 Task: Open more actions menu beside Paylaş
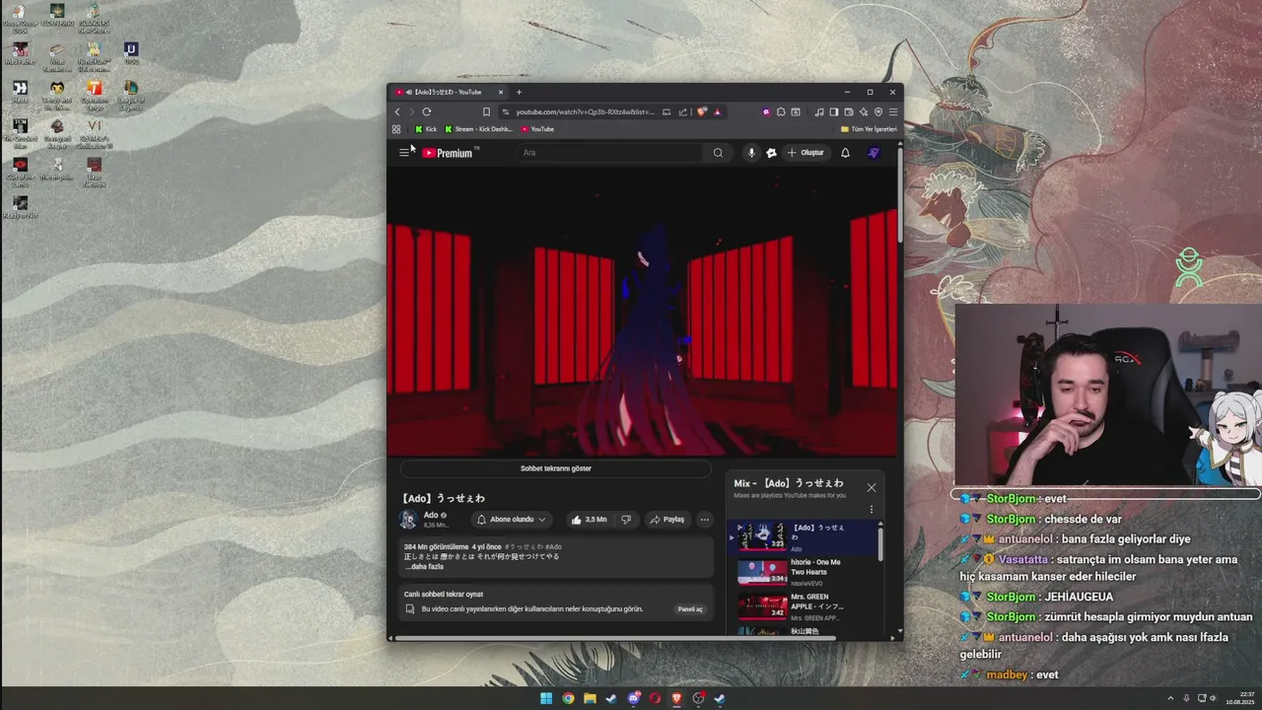click(x=704, y=520)
